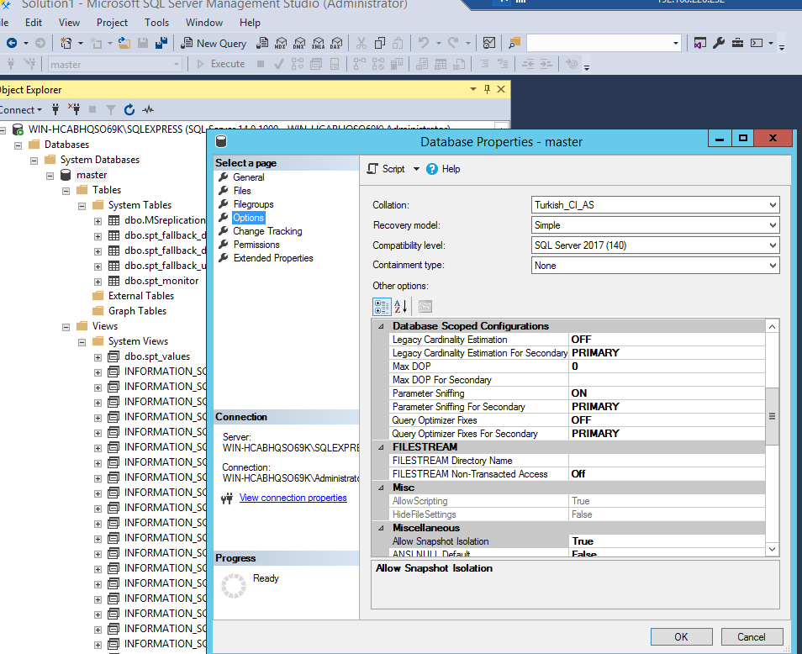Image resolution: width=802 pixels, height=654 pixels.
Task: Open View connection properties link
Action: pos(293,498)
